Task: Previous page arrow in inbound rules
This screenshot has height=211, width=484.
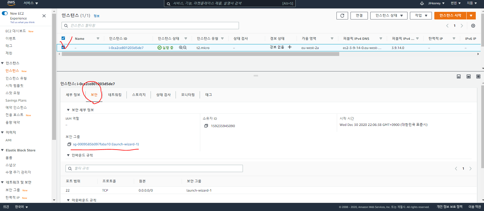Action: [456, 168]
